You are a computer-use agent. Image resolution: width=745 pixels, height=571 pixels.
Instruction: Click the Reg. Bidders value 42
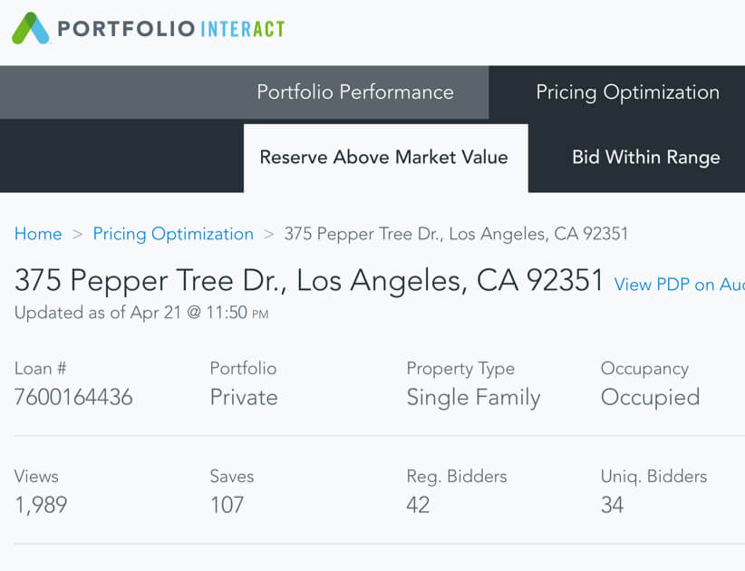click(418, 505)
